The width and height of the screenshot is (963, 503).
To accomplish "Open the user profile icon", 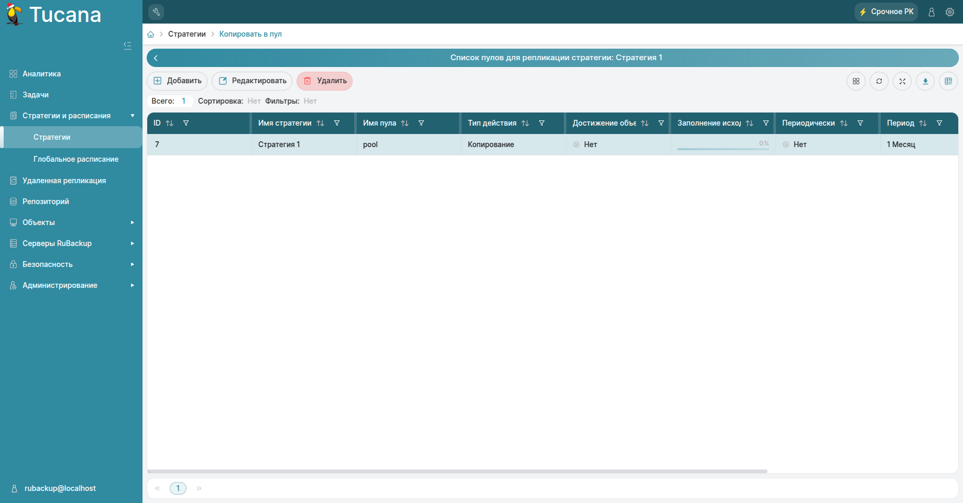I will [932, 12].
